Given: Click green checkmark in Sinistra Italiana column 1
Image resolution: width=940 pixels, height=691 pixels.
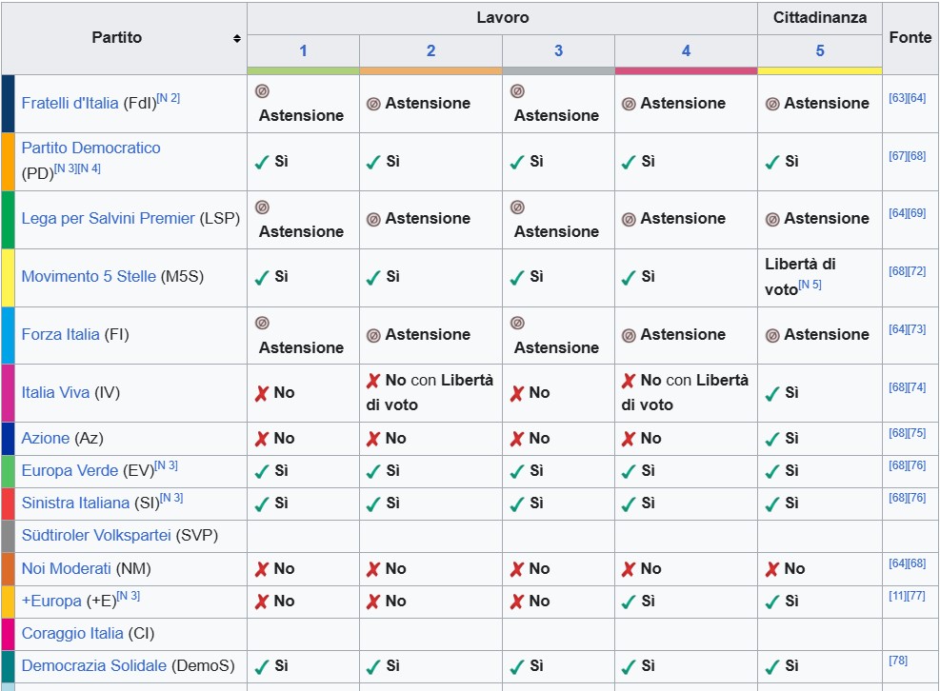Looking at the screenshot, I should click(x=262, y=504).
